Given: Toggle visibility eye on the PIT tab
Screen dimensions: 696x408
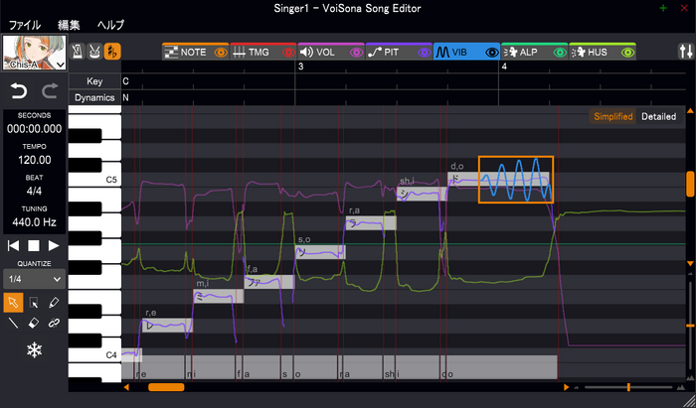Looking at the screenshot, I should [x=423, y=51].
